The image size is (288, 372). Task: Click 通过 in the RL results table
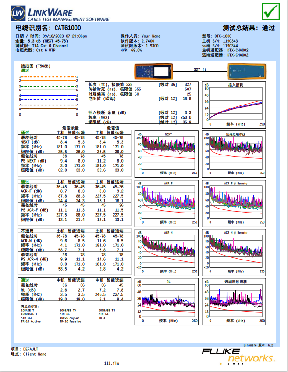(x=25, y=280)
